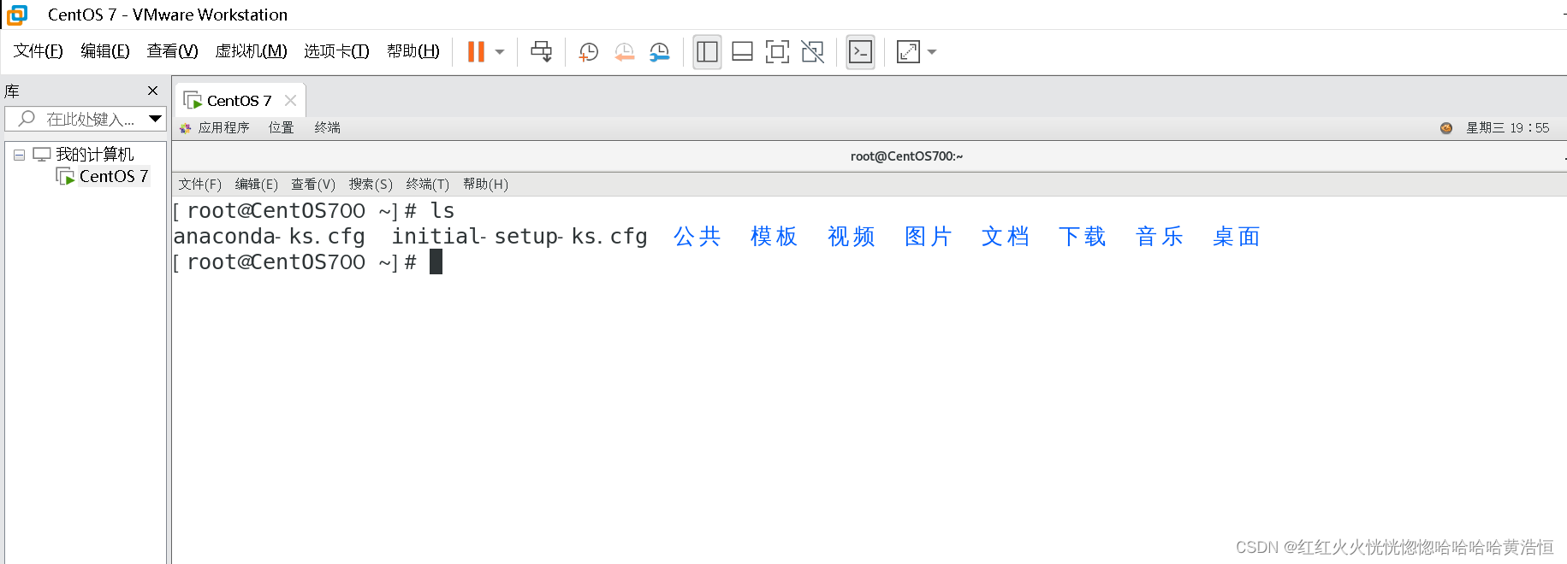Open the stretch display dropdown arrow
The height and width of the screenshot is (564, 1567).
tap(932, 52)
